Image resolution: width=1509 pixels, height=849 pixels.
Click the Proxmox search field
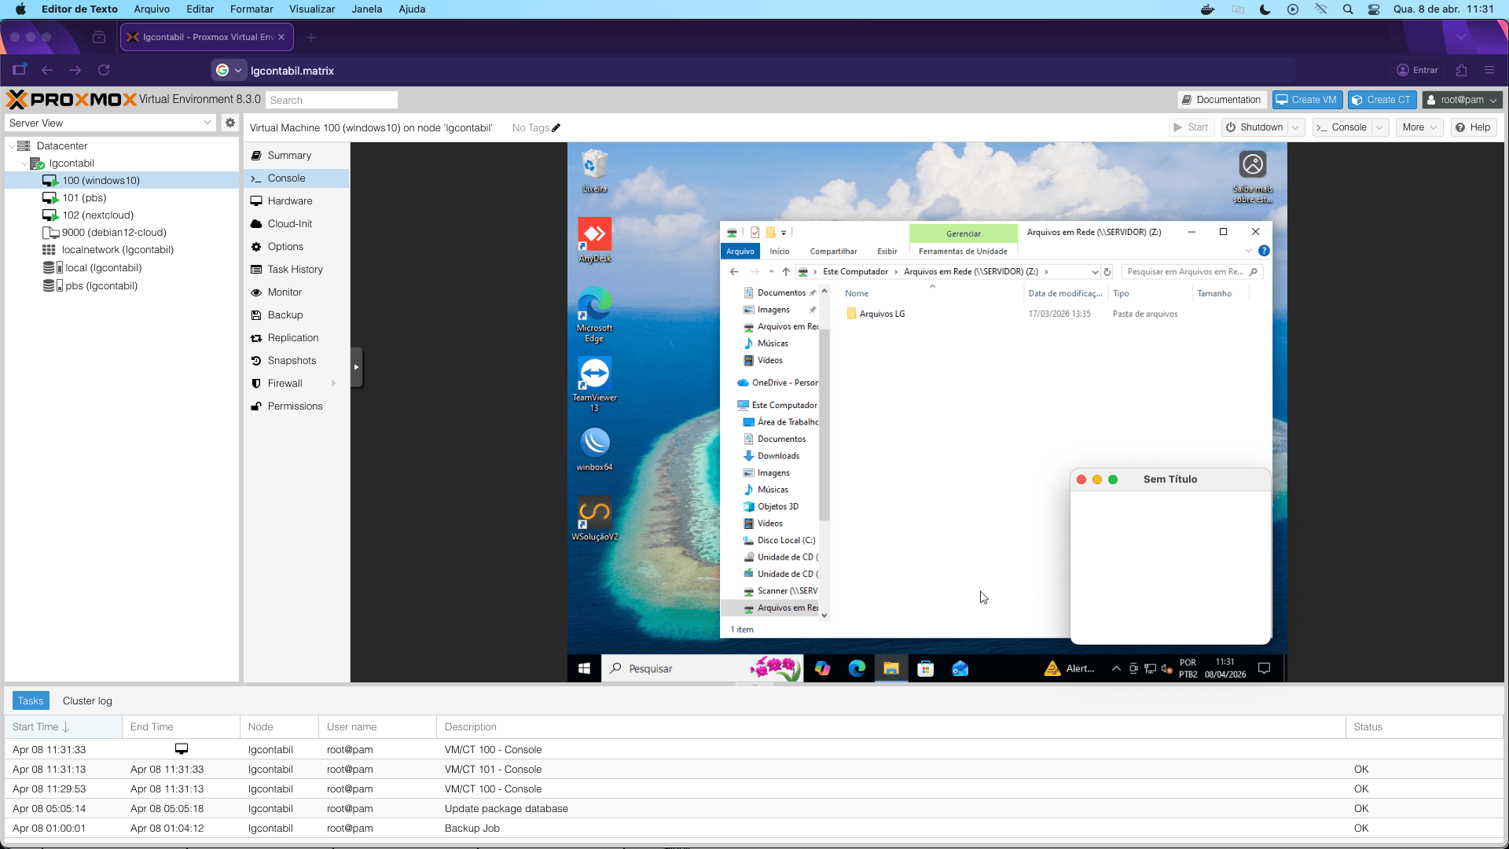tap(332, 100)
